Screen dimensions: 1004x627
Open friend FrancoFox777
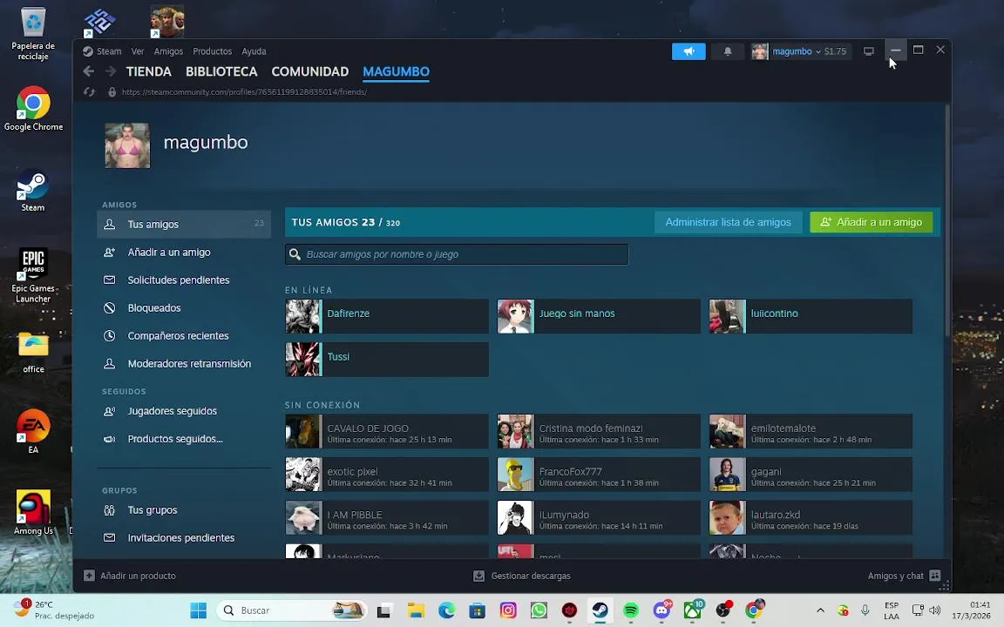(x=599, y=474)
